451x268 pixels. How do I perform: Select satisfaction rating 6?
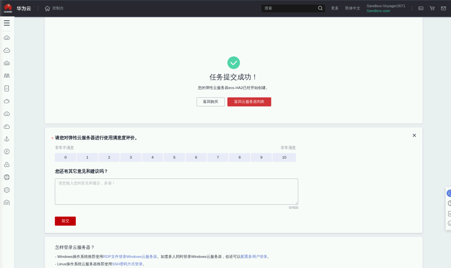tap(196, 157)
